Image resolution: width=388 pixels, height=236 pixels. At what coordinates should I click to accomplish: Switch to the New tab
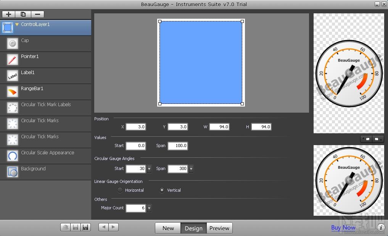coord(168,228)
